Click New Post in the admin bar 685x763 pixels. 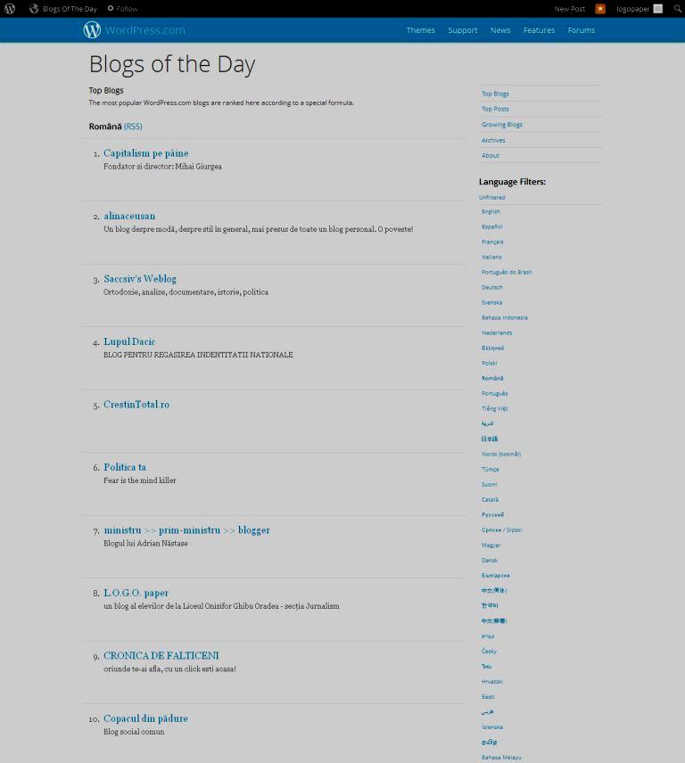[x=569, y=9]
